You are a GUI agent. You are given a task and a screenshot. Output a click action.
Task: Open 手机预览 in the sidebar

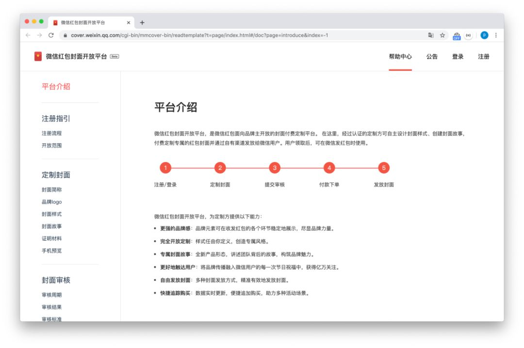click(52, 251)
